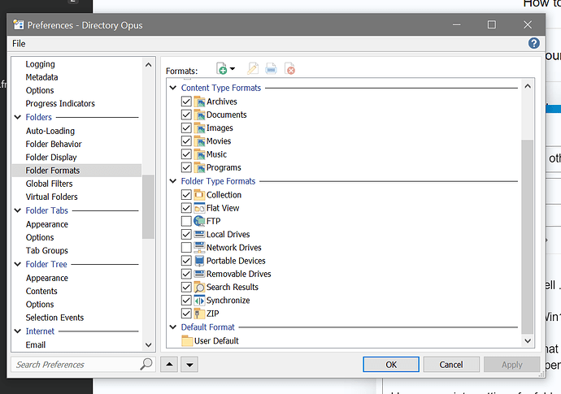Click the delete format icon

[289, 68]
